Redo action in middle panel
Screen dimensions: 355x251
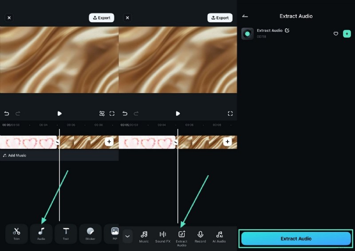(x=136, y=114)
